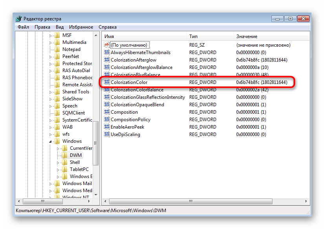Open the Избранное menu

pyautogui.click(x=81, y=27)
